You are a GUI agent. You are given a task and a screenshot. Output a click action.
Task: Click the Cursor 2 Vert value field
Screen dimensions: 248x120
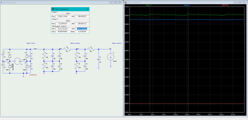(82, 23)
